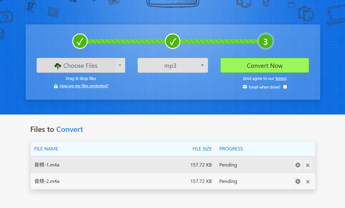Open the mp3 output format dropdown

coord(173,65)
